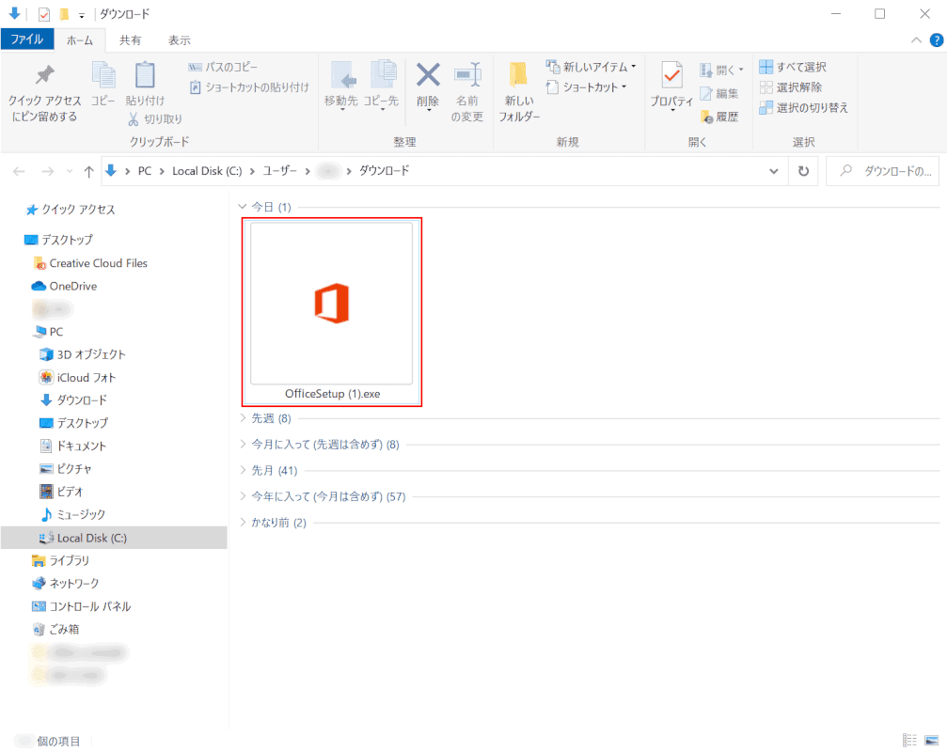Open the Copy to menu

point(381,86)
